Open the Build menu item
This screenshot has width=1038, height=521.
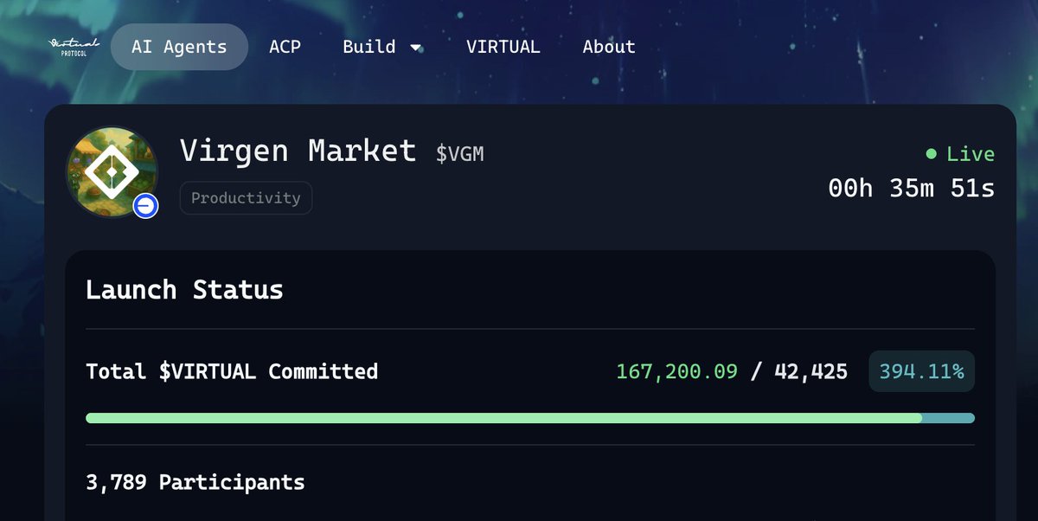click(369, 47)
